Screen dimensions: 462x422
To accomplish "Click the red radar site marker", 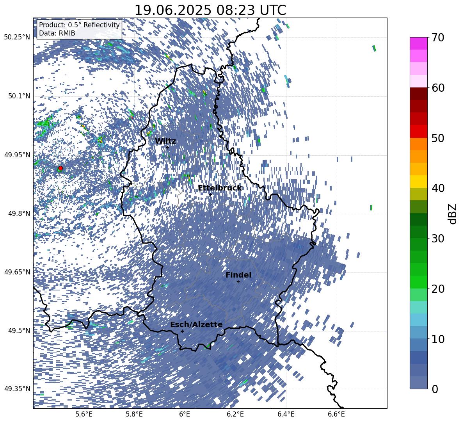I will coord(60,168).
